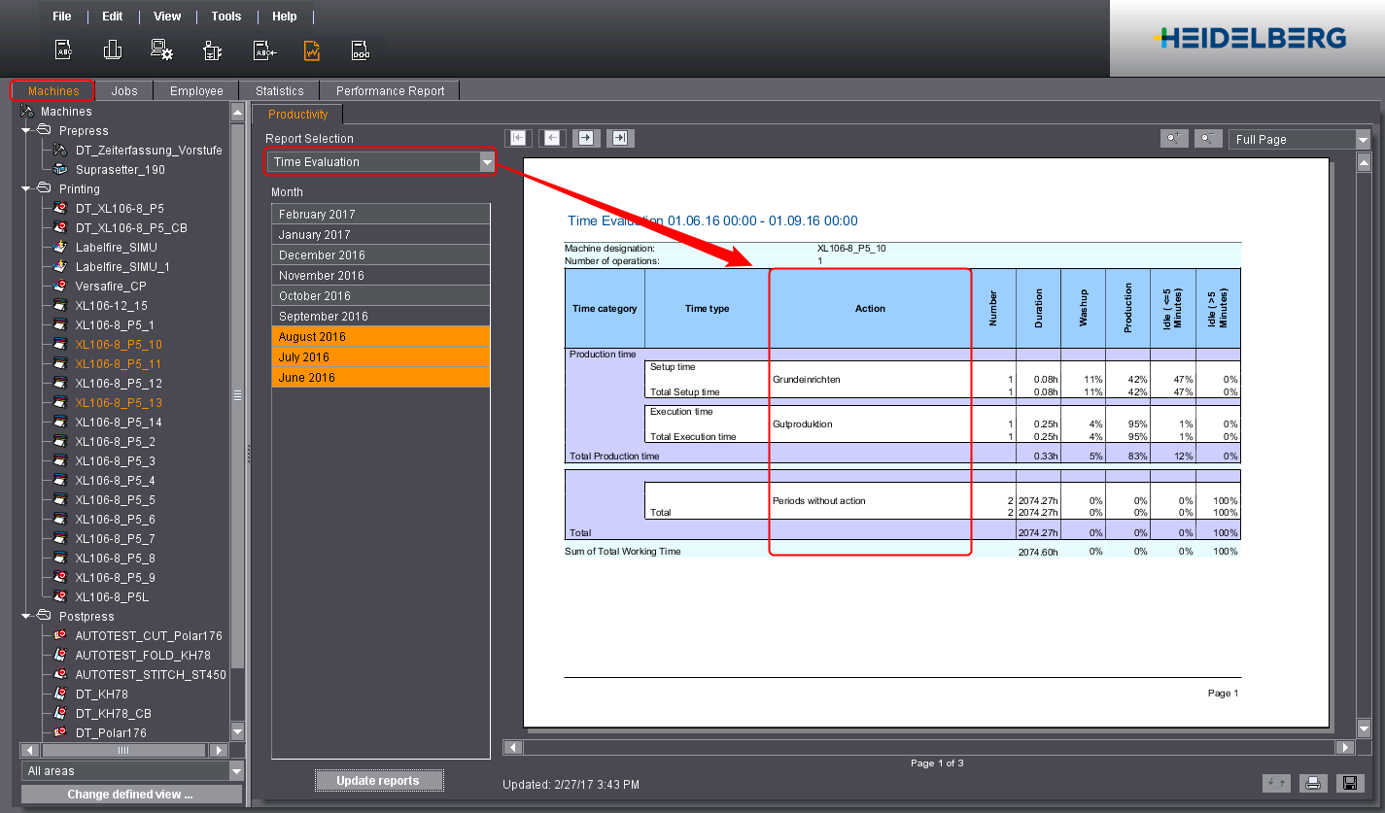The image size is (1385, 813).
Task: Zoom in on the report preview
Action: point(1174,138)
